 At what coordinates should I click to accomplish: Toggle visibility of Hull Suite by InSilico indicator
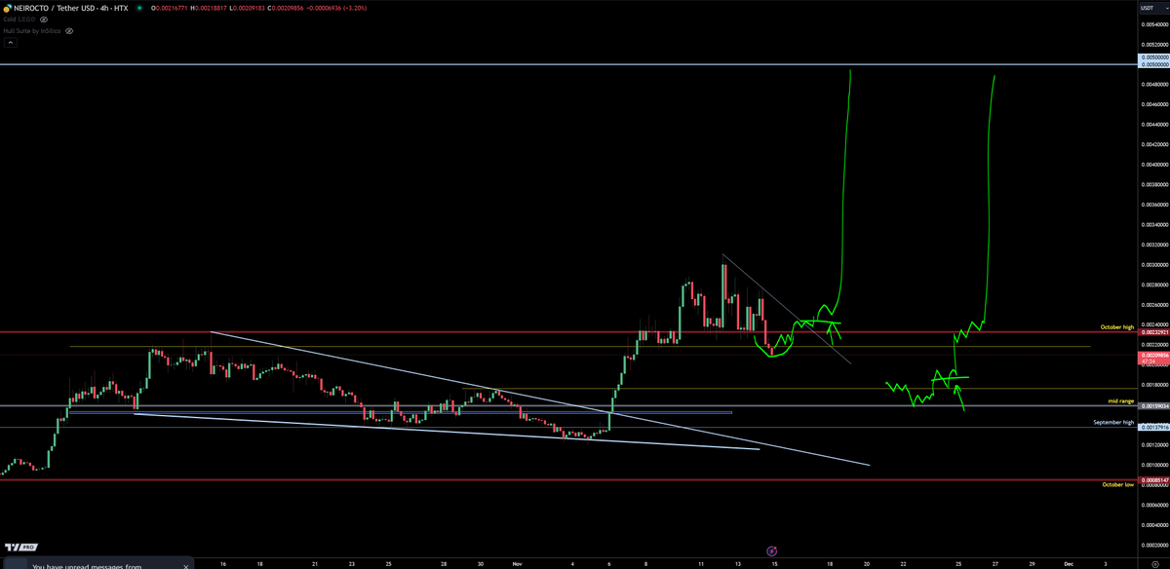(x=69, y=31)
